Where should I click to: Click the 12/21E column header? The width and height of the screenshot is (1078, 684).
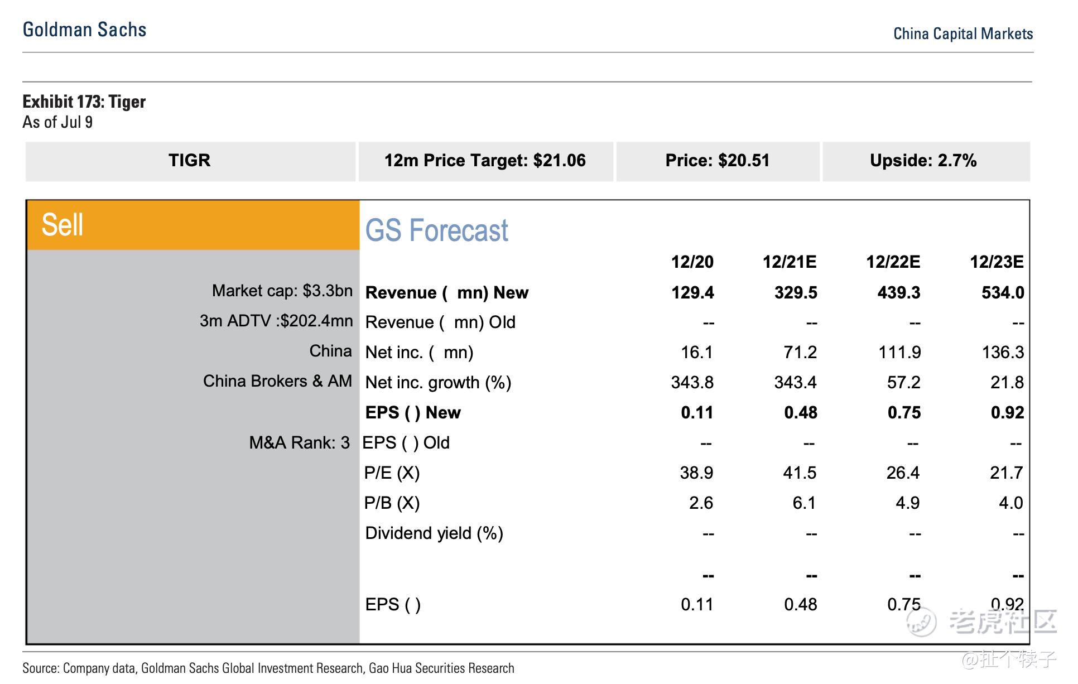(x=790, y=262)
